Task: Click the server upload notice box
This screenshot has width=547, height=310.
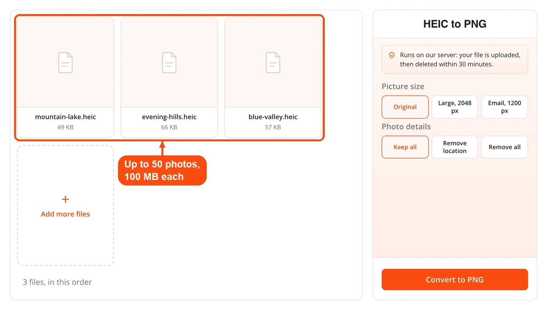Action: point(455,60)
